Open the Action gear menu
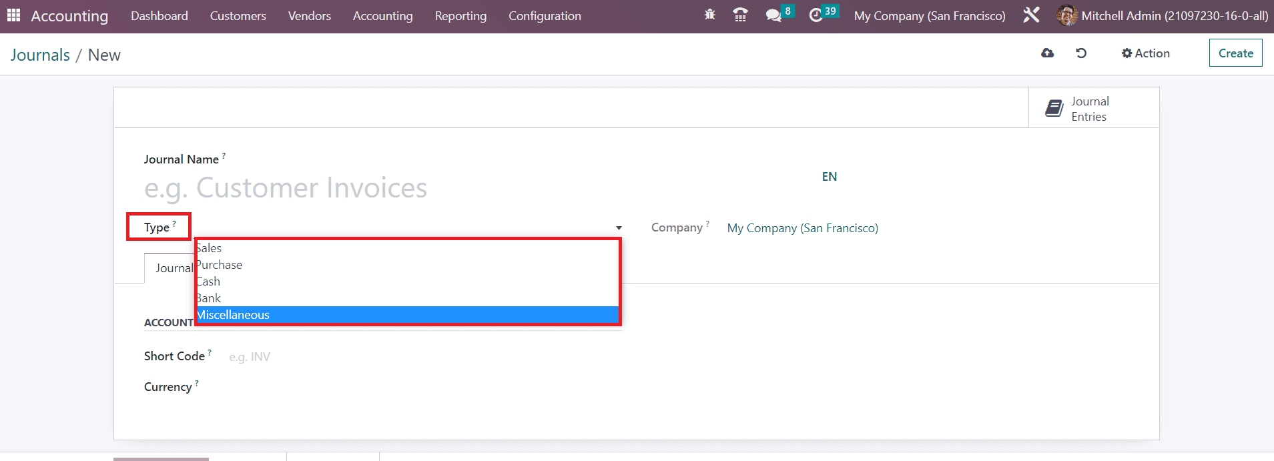The image size is (1274, 461). (x=1145, y=53)
